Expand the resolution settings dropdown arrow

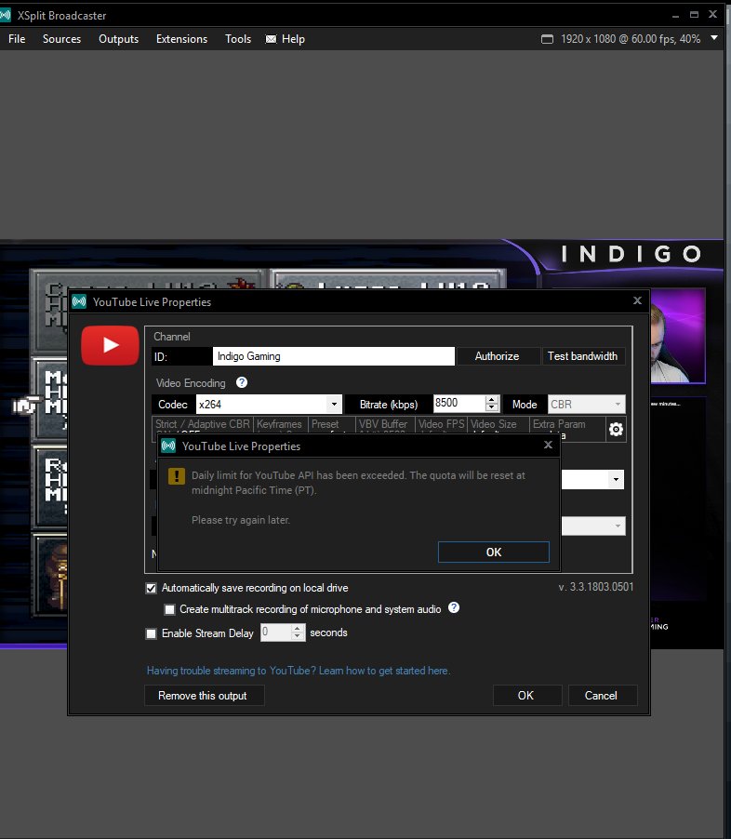click(714, 38)
